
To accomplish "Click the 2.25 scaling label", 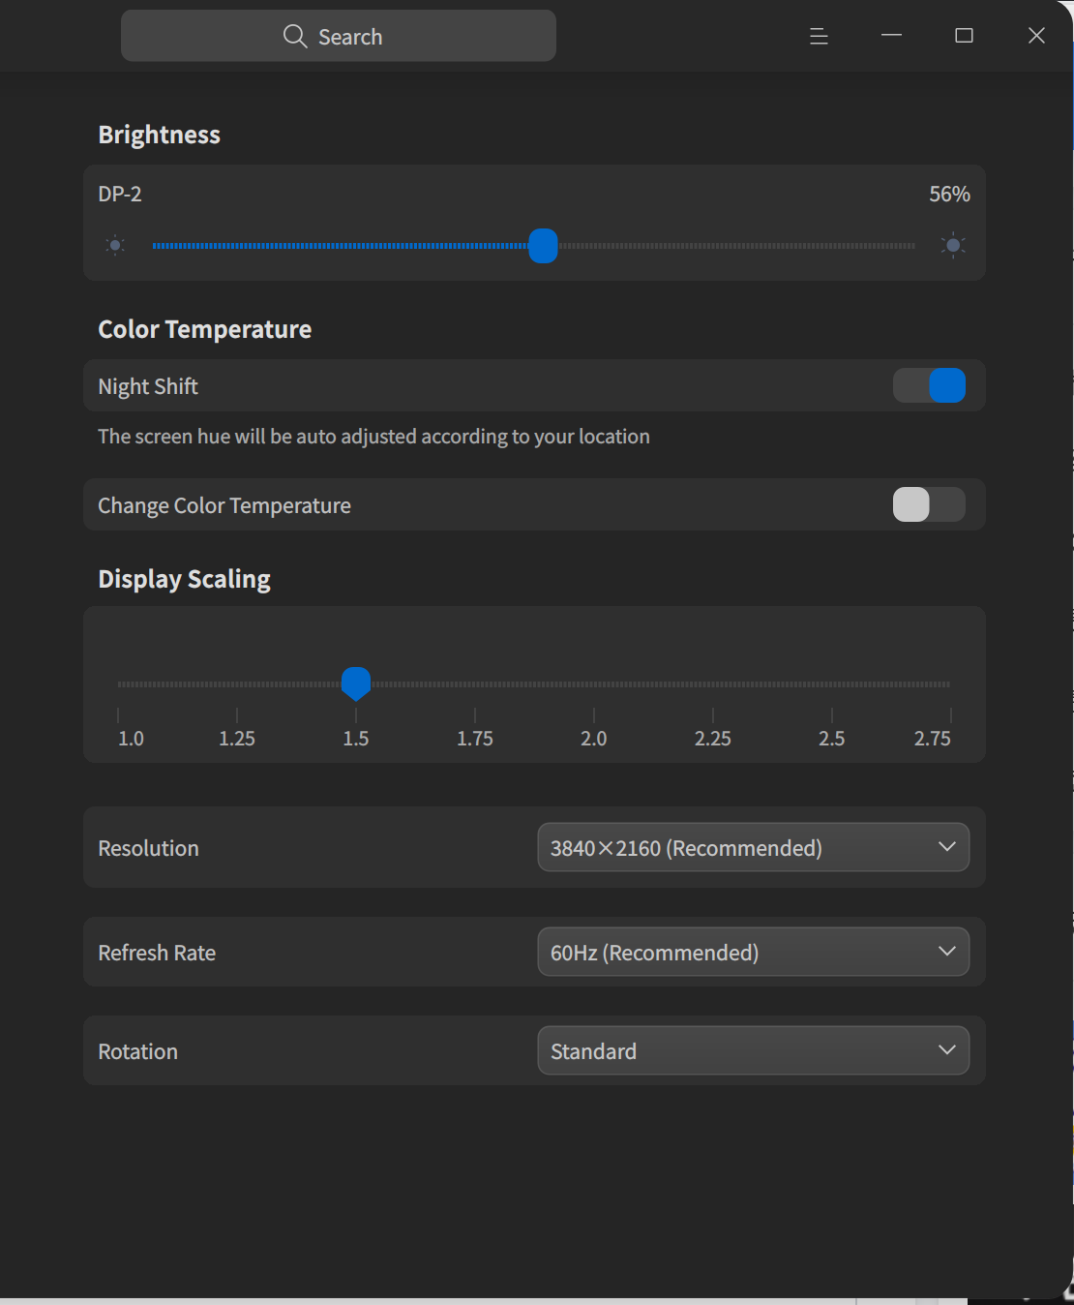I will tap(713, 739).
